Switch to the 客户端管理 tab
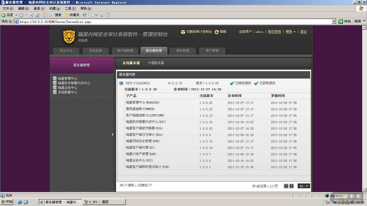The width and height of the screenshot is (367, 206). click(x=125, y=51)
